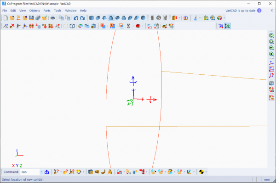
Task: Click the green rotation axis handle
Action: click(130, 102)
